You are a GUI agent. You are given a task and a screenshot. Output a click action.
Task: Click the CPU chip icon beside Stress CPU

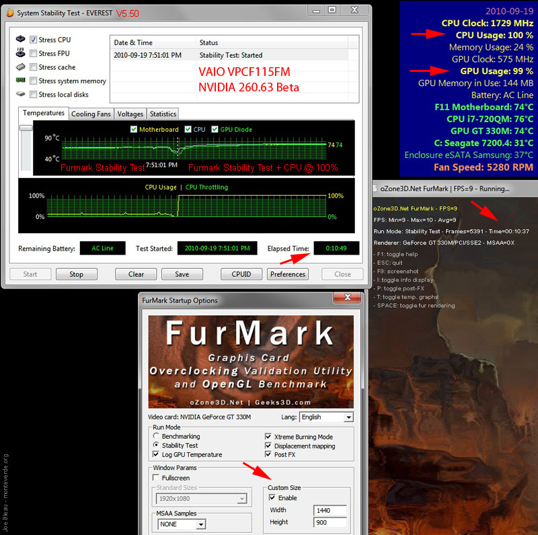click(21, 39)
